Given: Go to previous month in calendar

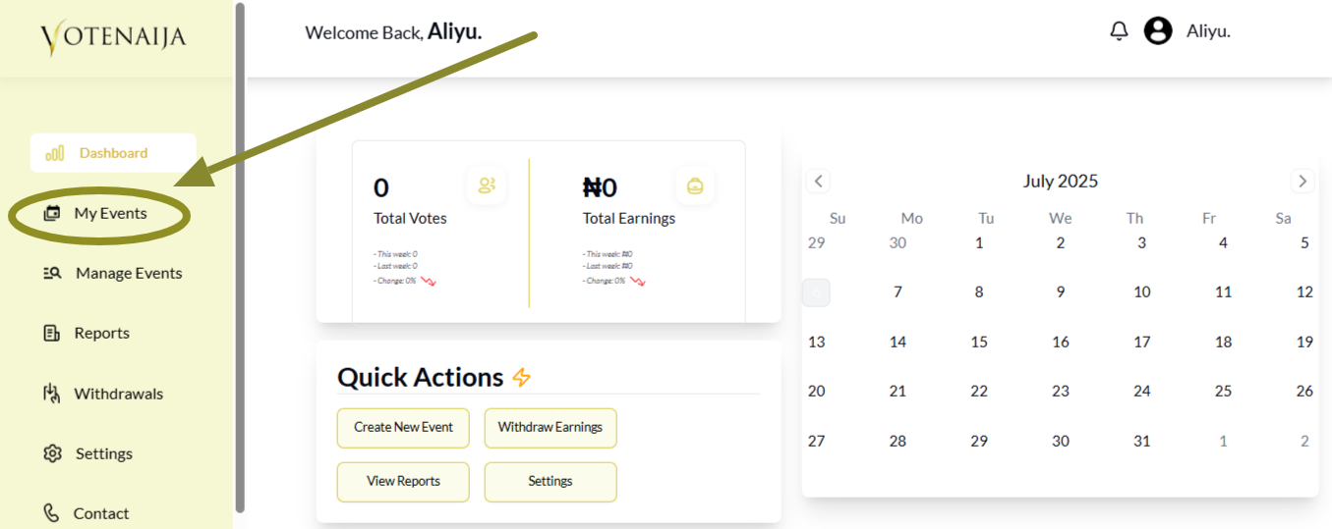Looking at the screenshot, I should point(819,181).
